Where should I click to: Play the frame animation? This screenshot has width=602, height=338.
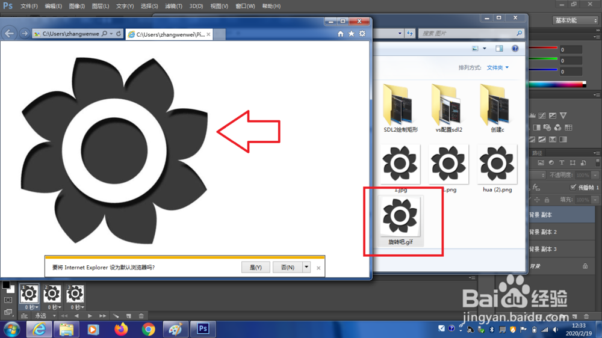(90, 316)
